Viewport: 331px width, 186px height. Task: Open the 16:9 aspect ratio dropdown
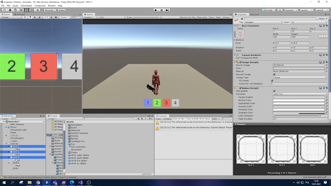pyautogui.click(x=112, y=17)
